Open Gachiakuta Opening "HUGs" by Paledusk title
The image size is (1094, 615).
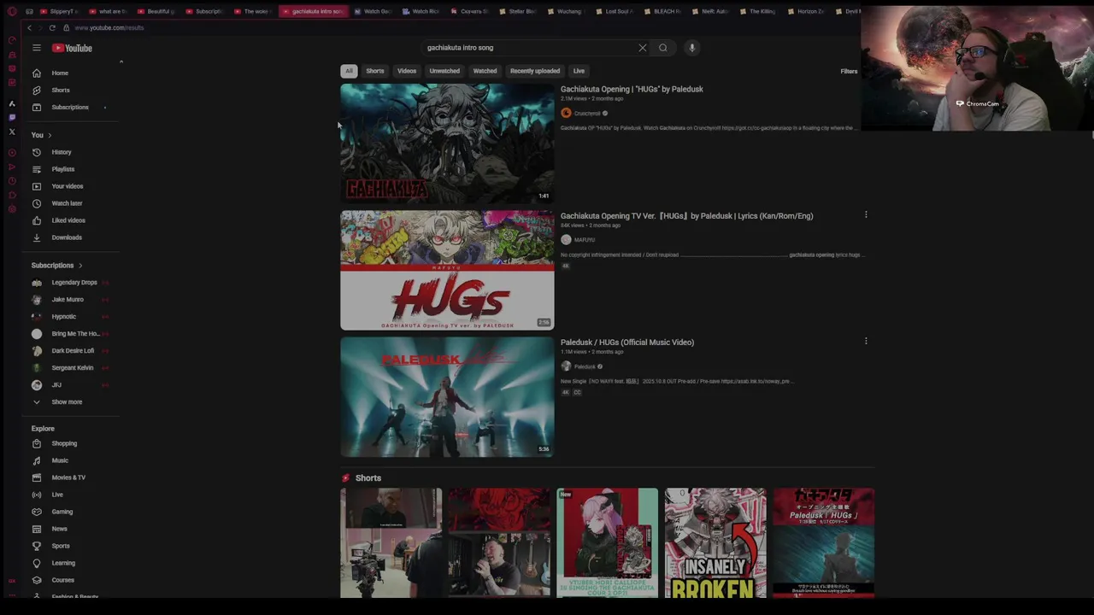632,89
